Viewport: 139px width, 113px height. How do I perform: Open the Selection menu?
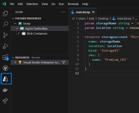tap(32, 4)
